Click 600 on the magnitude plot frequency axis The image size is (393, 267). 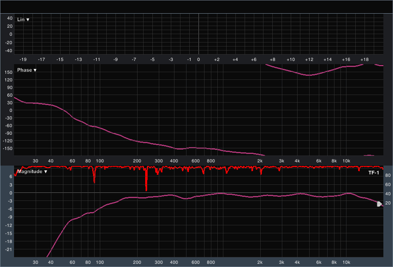196,262
